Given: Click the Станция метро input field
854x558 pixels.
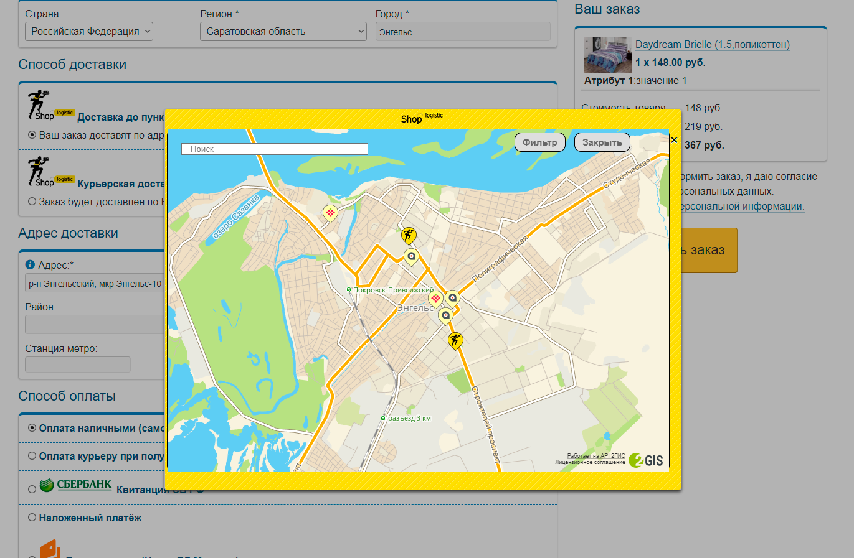Looking at the screenshot, I should [x=78, y=365].
